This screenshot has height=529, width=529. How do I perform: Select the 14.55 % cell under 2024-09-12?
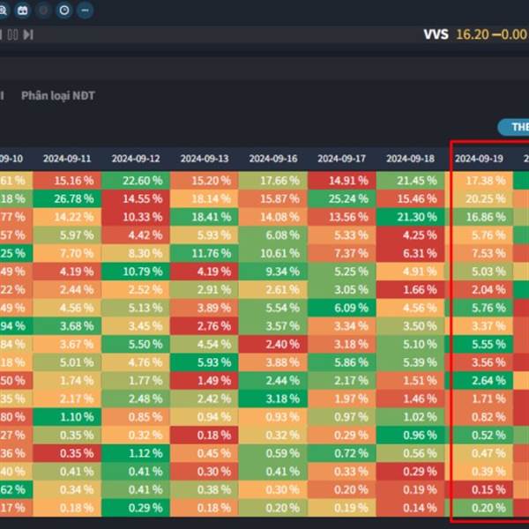click(x=136, y=198)
